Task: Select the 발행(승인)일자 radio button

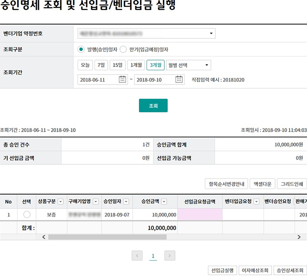Action: pyautogui.click(x=81, y=49)
